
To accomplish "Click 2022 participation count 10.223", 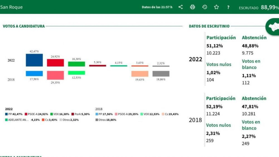I will click(x=213, y=53).
